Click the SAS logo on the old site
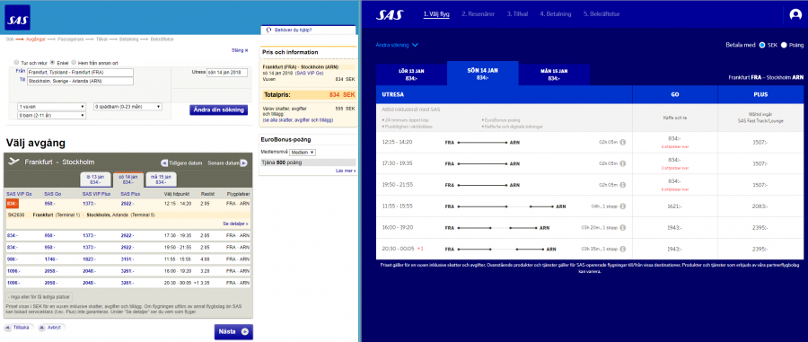 (18, 18)
